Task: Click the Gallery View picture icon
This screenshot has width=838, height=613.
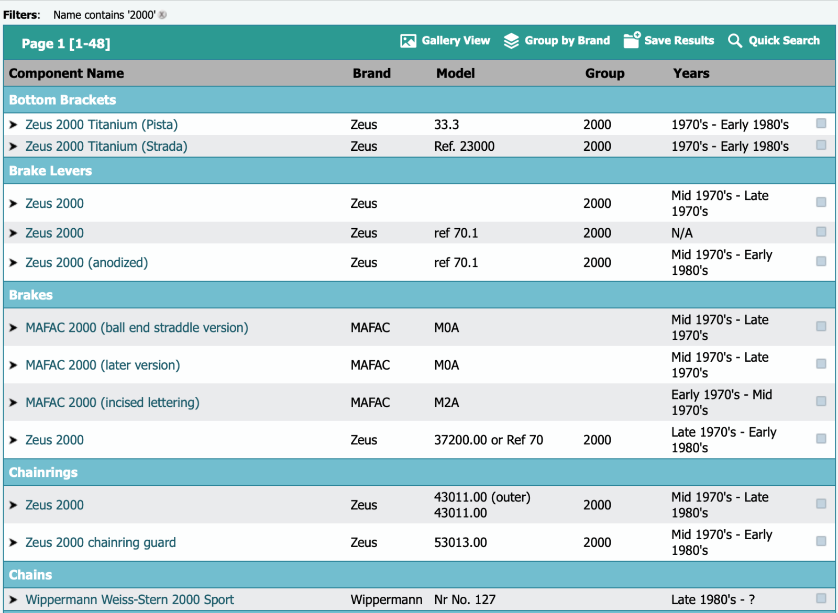Action: 407,41
